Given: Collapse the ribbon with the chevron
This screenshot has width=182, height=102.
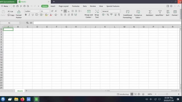Looking at the screenshot, I should click(x=179, y=6).
